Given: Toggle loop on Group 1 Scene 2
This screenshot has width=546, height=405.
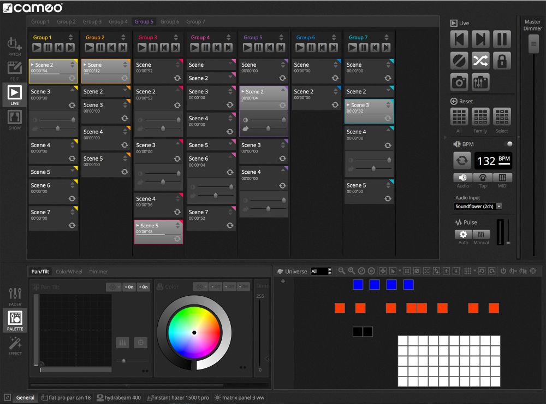Looking at the screenshot, I should pyautogui.click(x=72, y=78).
